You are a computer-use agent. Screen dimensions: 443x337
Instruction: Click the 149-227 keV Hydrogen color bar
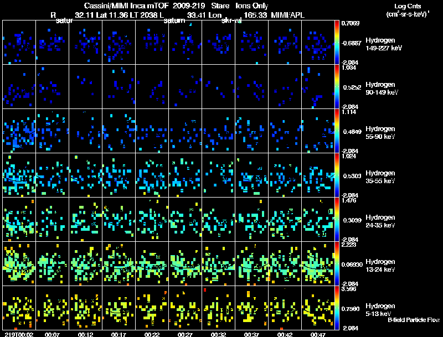(x=338, y=42)
